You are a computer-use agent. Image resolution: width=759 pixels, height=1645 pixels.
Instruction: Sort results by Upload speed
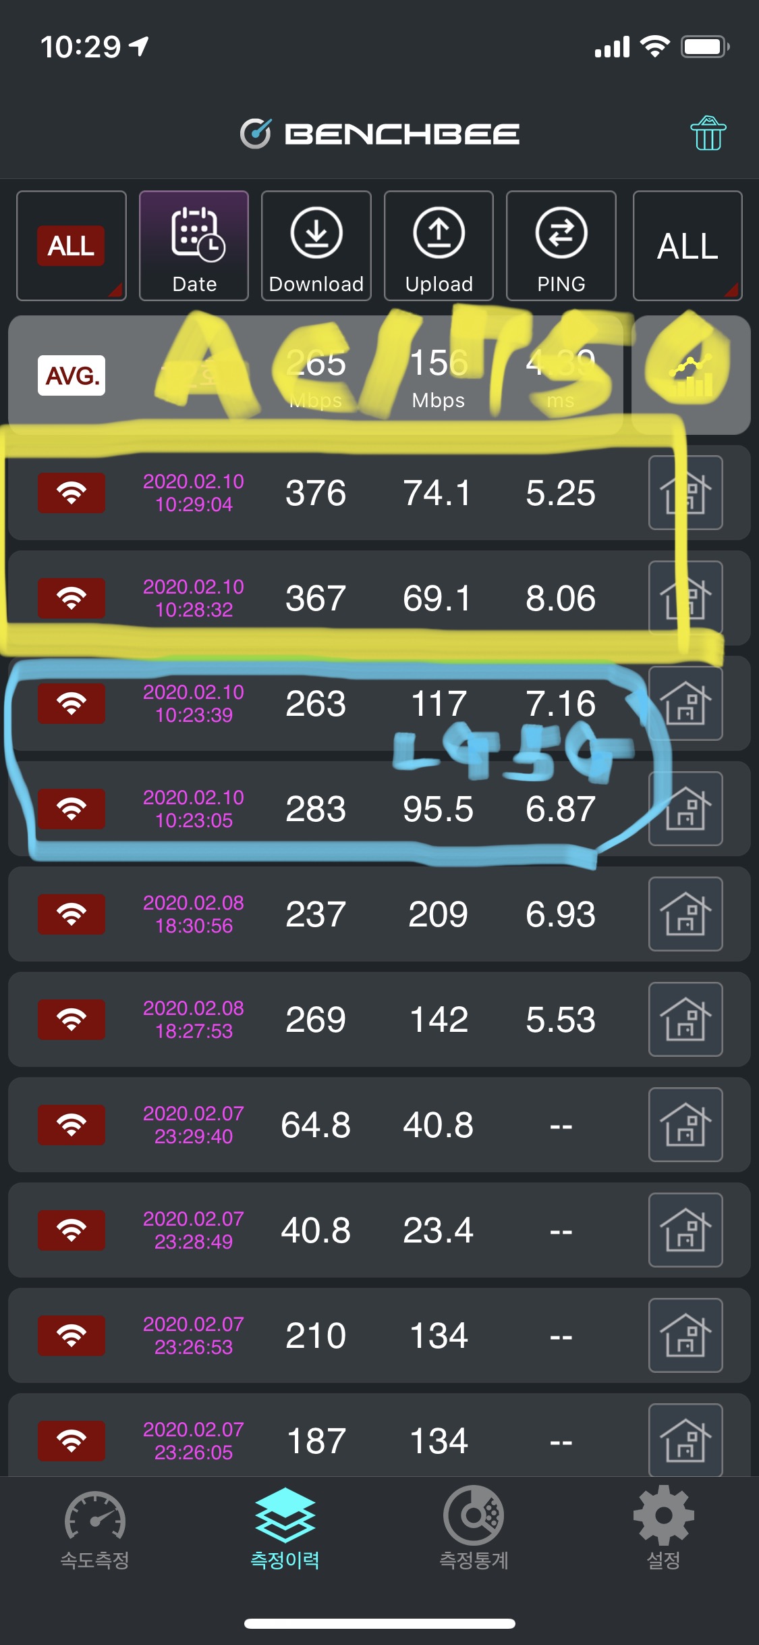click(439, 246)
